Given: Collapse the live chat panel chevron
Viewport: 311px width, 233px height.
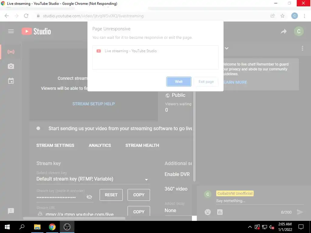Looking at the screenshot, I should (x=227, y=48).
